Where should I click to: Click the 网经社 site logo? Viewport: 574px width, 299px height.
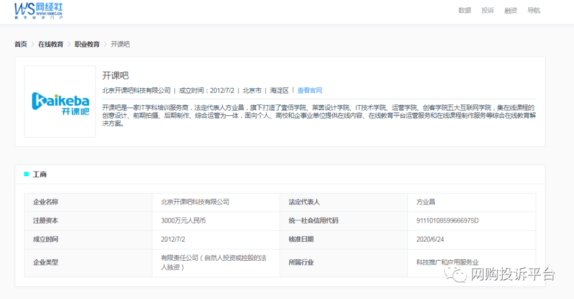pos(38,11)
